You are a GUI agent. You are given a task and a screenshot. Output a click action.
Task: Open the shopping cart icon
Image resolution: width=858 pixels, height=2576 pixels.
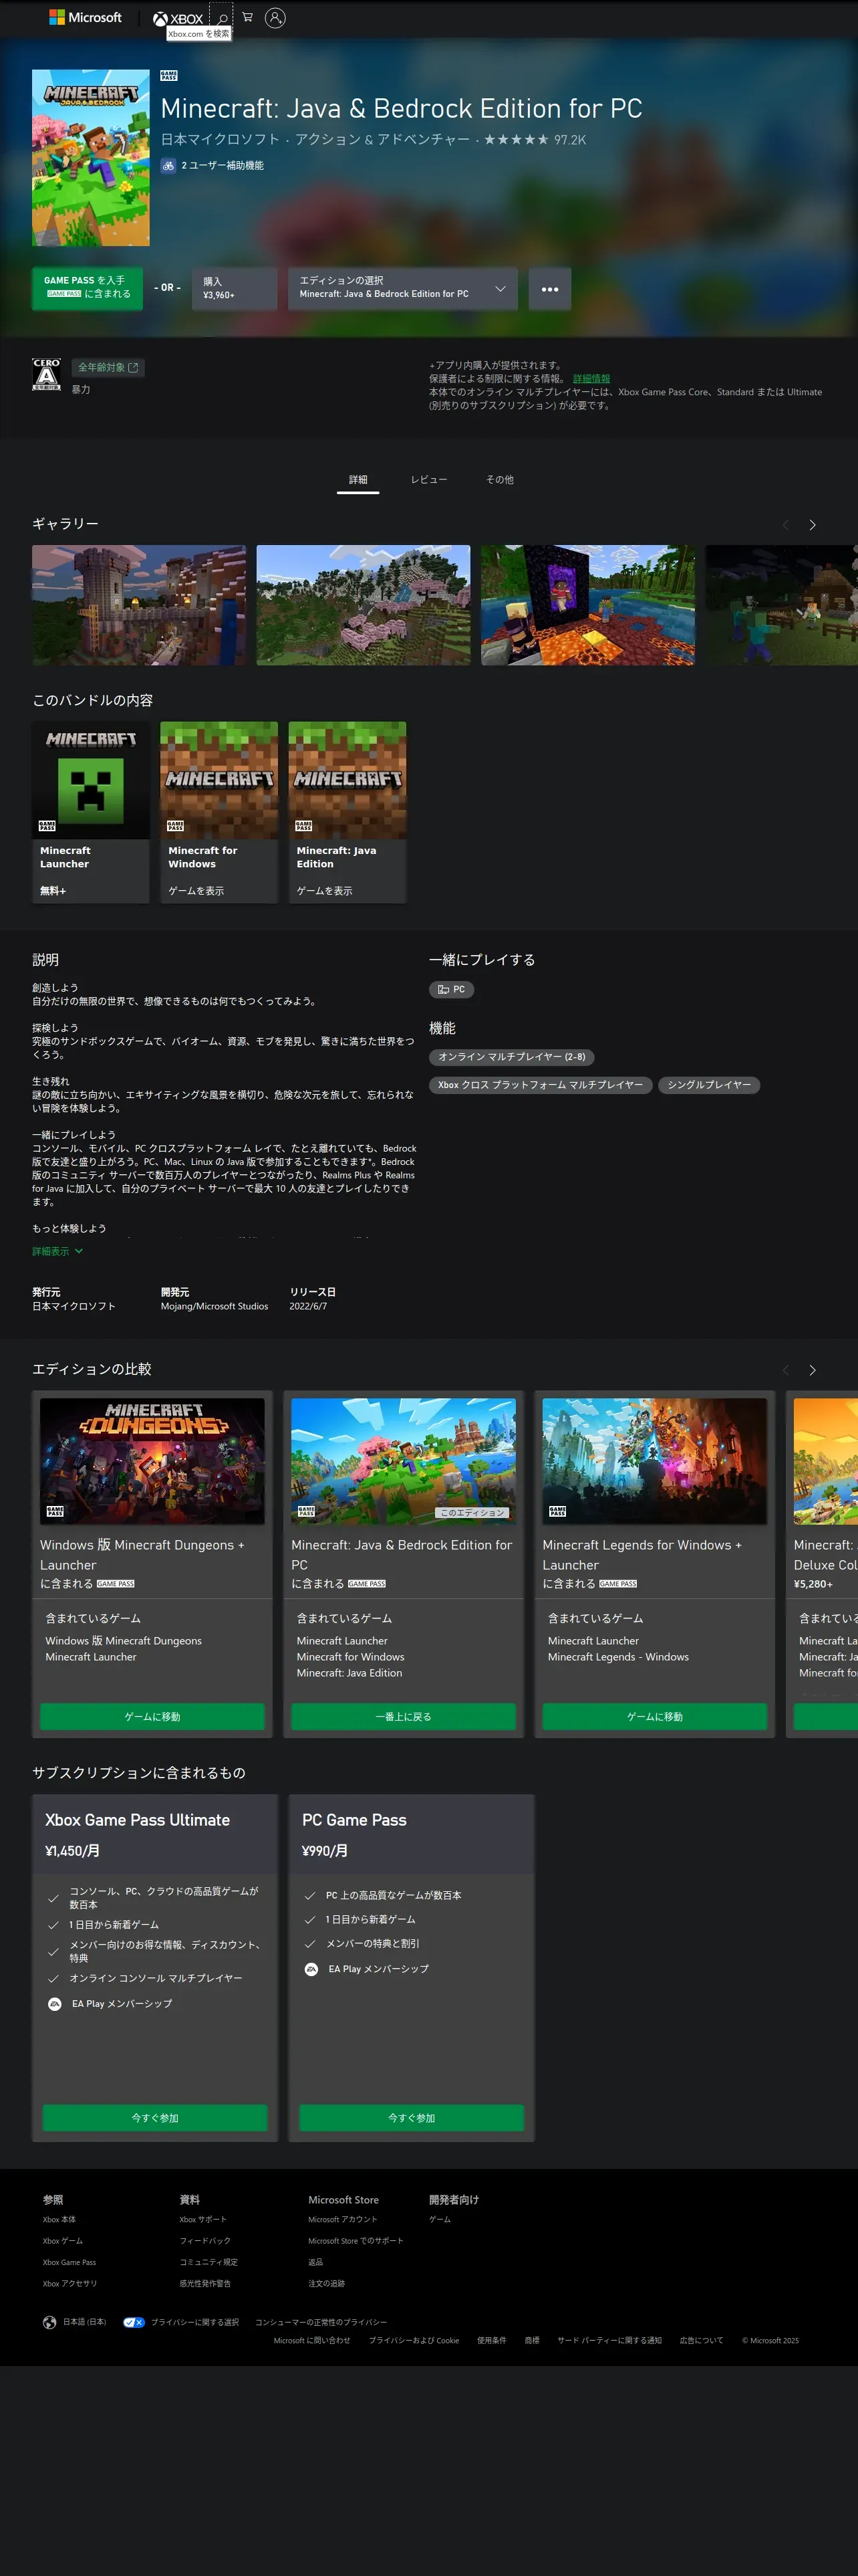coord(248,17)
